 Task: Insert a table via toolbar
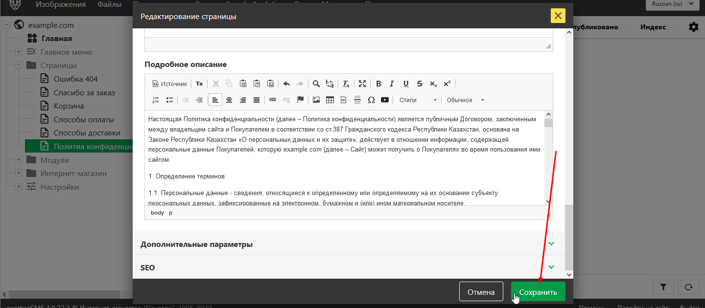click(x=330, y=100)
